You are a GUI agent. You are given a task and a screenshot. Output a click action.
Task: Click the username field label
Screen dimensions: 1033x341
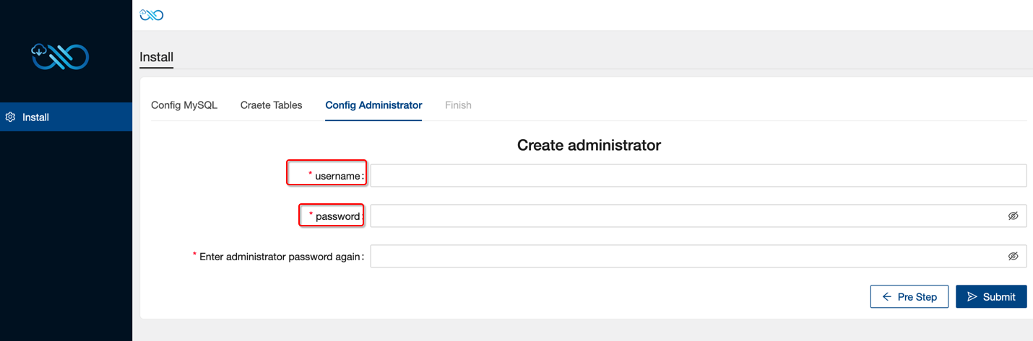(x=337, y=176)
